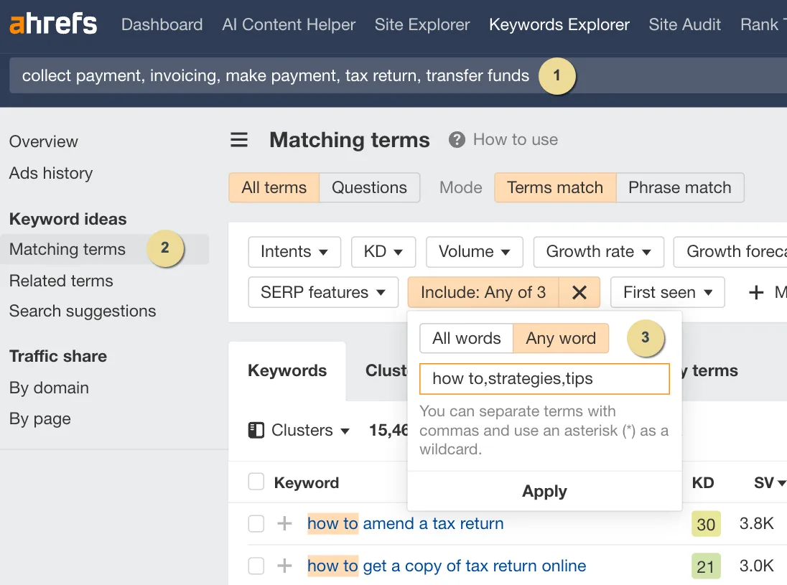Open the Intents filter dropdown
The height and width of the screenshot is (585, 787).
click(294, 251)
